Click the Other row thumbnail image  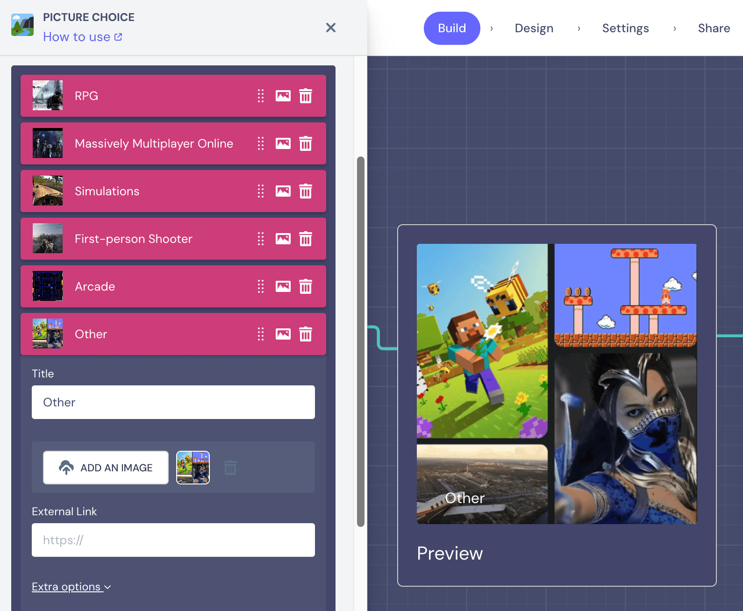tap(48, 334)
